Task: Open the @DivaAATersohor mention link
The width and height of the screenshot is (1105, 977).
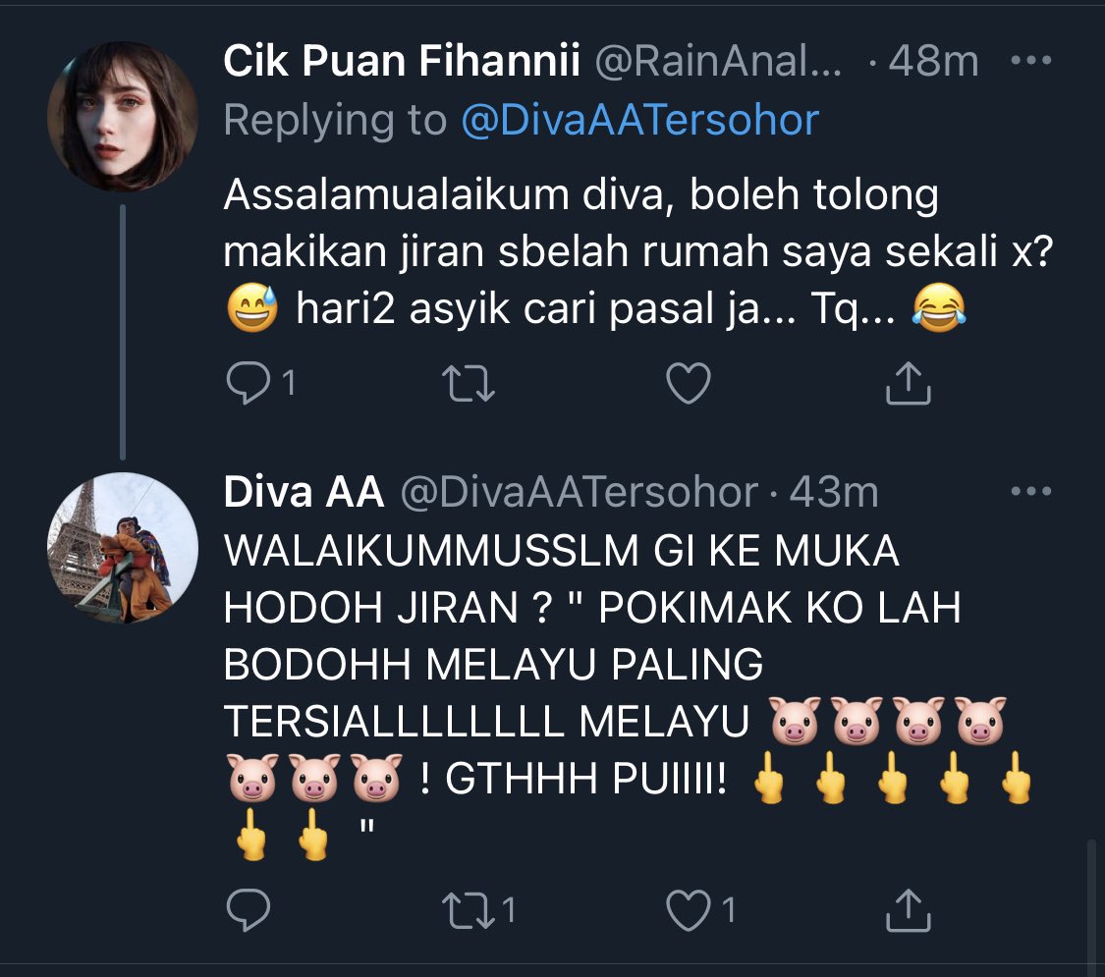Action: tap(639, 120)
